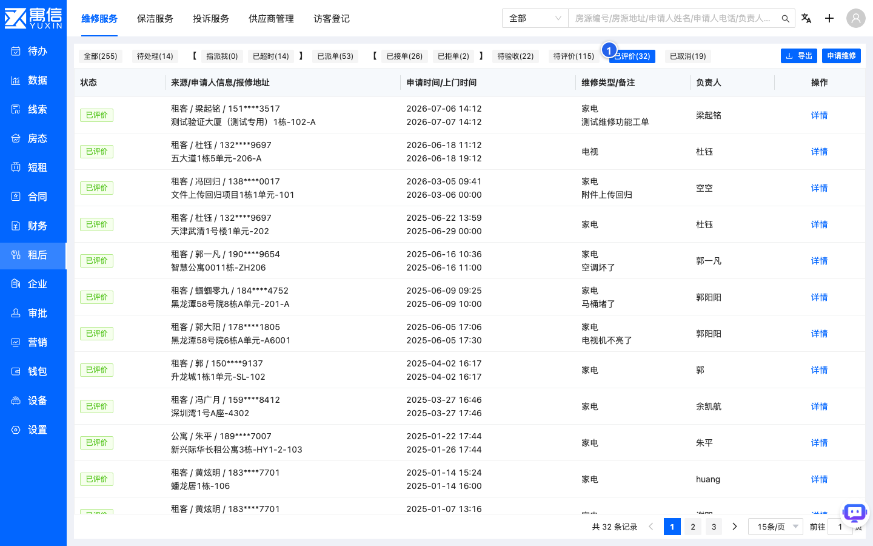Open the 财务 sidebar icon
This screenshot has width=873, height=546.
16,226
